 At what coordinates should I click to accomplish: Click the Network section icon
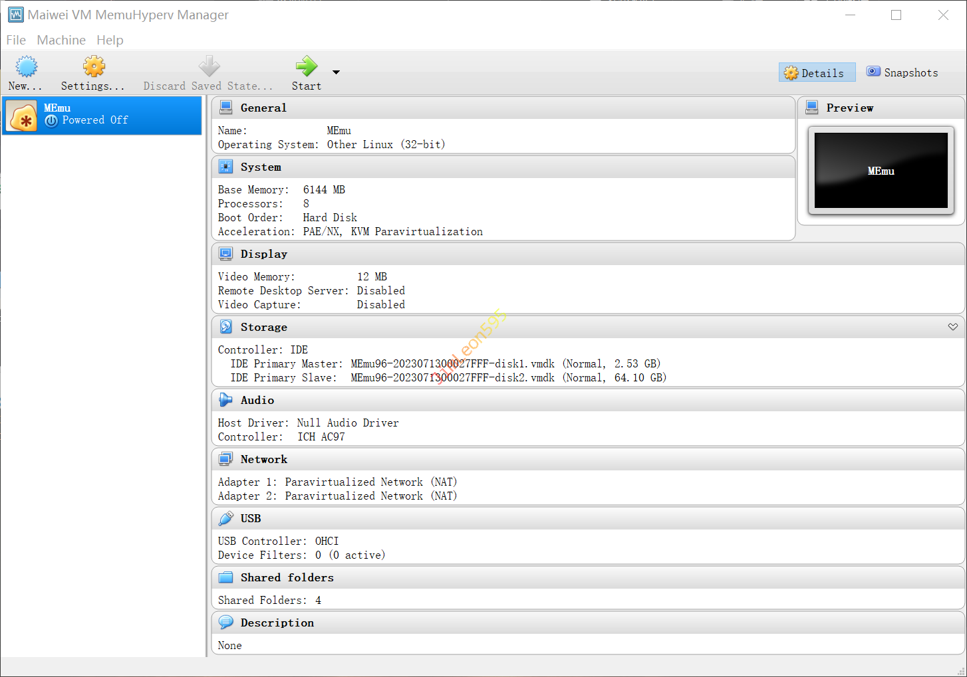tap(226, 459)
